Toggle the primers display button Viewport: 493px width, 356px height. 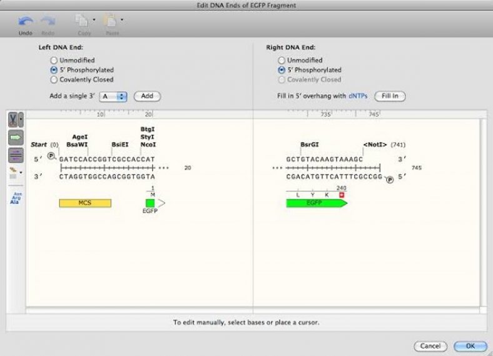(16, 155)
